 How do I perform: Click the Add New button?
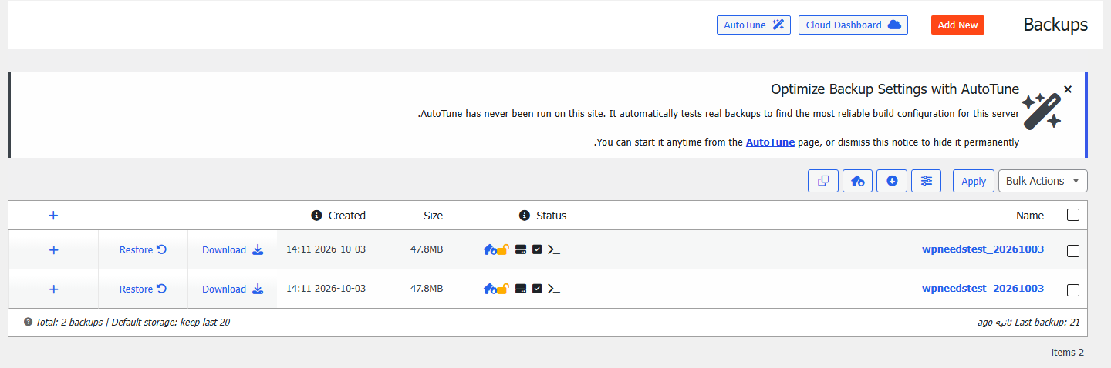point(957,25)
